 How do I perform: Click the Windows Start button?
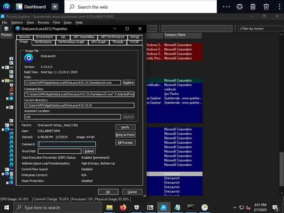7,207
